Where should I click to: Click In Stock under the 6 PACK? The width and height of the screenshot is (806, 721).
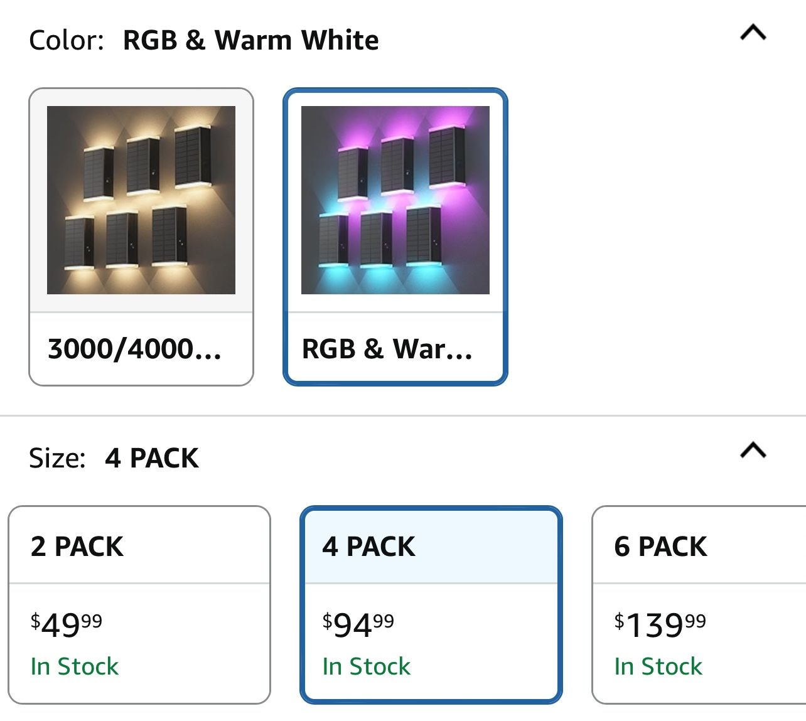coord(658,666)
